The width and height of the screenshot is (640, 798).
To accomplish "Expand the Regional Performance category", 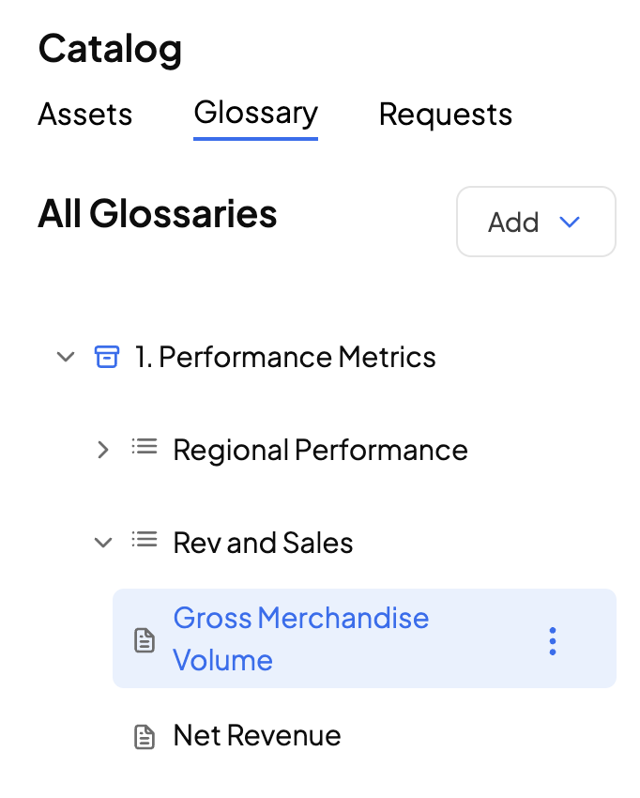I will pyautogui.click(x=103, y=450).
